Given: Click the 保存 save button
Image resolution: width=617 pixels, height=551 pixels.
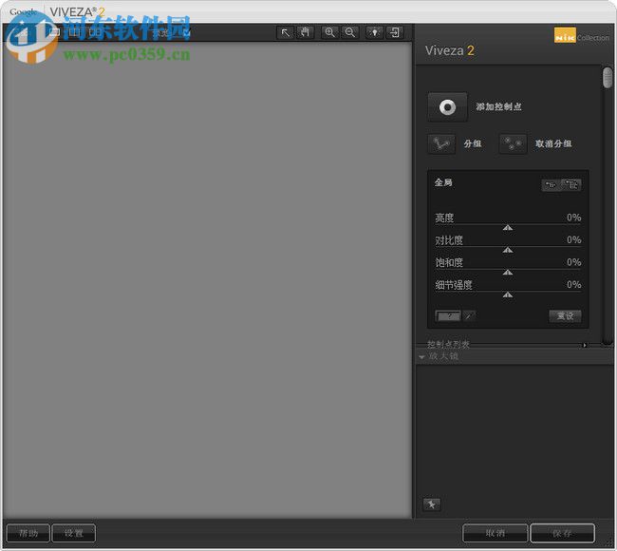Looking at the screenshot, I should (x=562, y=533).
